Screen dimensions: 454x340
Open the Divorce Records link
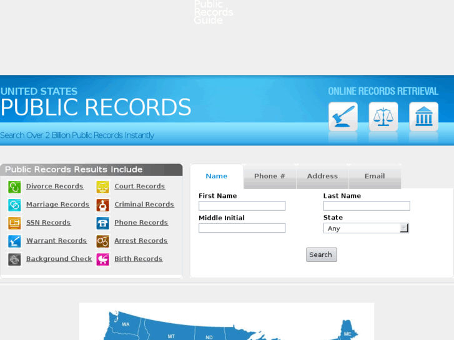(x=55, y=187)
